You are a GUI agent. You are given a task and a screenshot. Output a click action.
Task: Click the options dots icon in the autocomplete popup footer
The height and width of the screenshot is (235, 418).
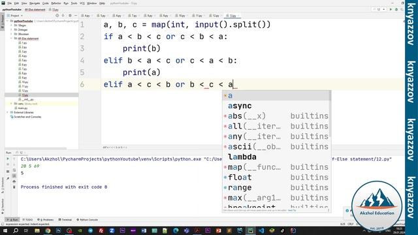328,210
